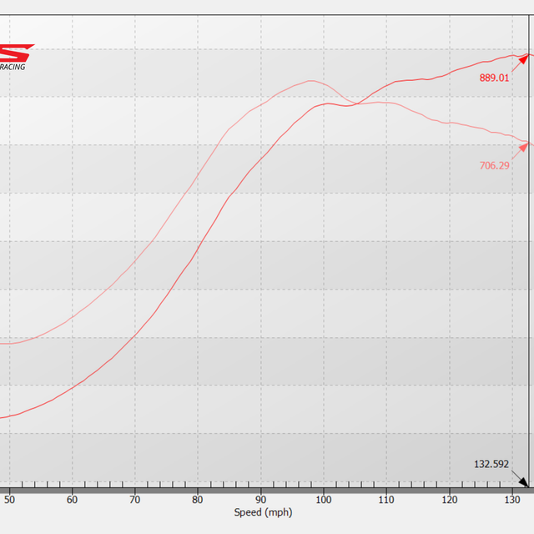The width and height of the screenshot is (534, 534).
Task: Click the 80 mph axis label
Action: pyautogui.click(x=198, y=500)
